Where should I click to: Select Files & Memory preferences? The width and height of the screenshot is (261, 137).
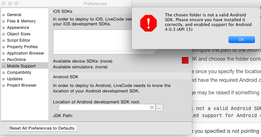(21, 21)
